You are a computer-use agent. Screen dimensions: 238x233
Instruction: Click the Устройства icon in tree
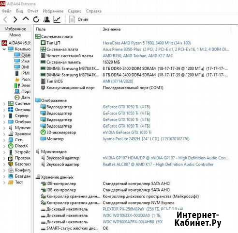click(11, 152)
